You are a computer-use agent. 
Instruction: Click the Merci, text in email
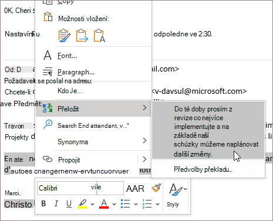pos(12,193)
